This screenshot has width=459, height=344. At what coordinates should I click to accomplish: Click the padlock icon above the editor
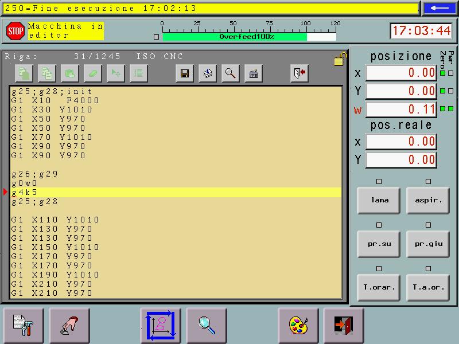click(340, 58)
